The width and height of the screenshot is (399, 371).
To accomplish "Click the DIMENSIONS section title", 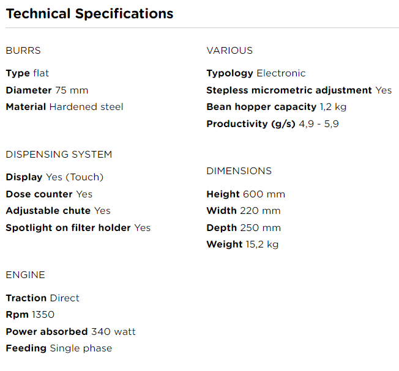I will (239, 171).
